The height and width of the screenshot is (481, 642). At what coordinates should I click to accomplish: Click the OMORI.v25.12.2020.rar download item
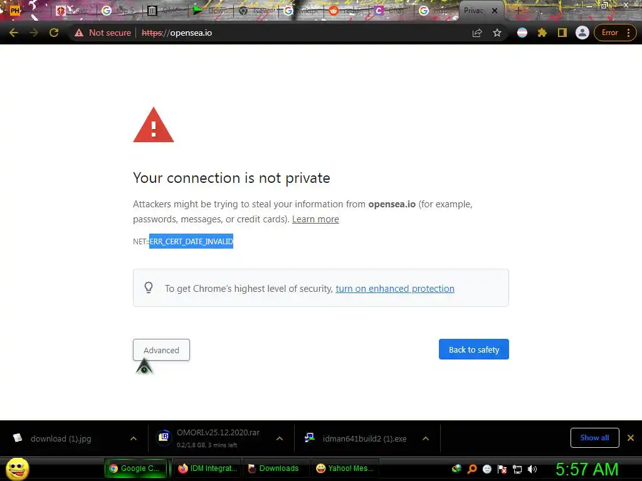pyautogui.click(x=218, y=438)
